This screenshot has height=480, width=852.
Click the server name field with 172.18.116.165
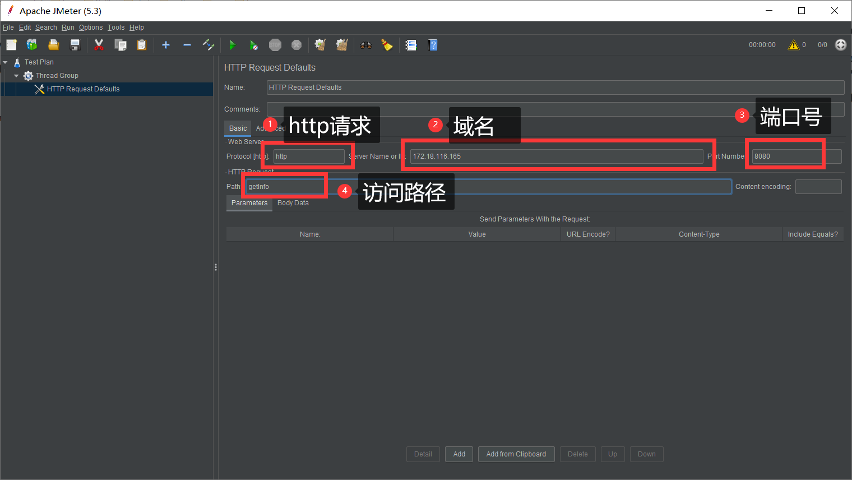(x=557, y=156)
